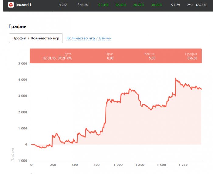
Task: Click the 1 957 games count
Action: tap(63, 5)
